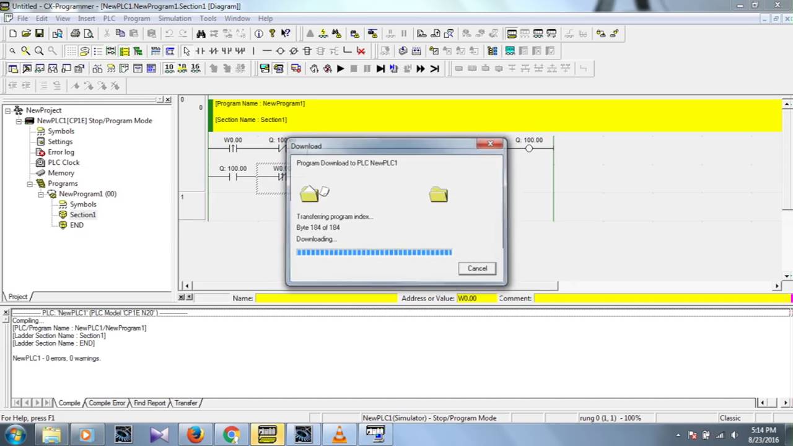Image resolution: width=793 pixels, height=446 pixels.
Task: Open the PLC menu
Action: coord(109,19)
